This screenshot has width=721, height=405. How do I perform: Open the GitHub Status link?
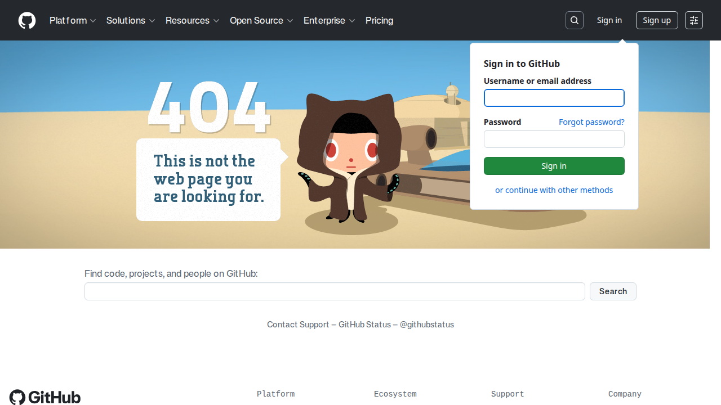point(364,325)
